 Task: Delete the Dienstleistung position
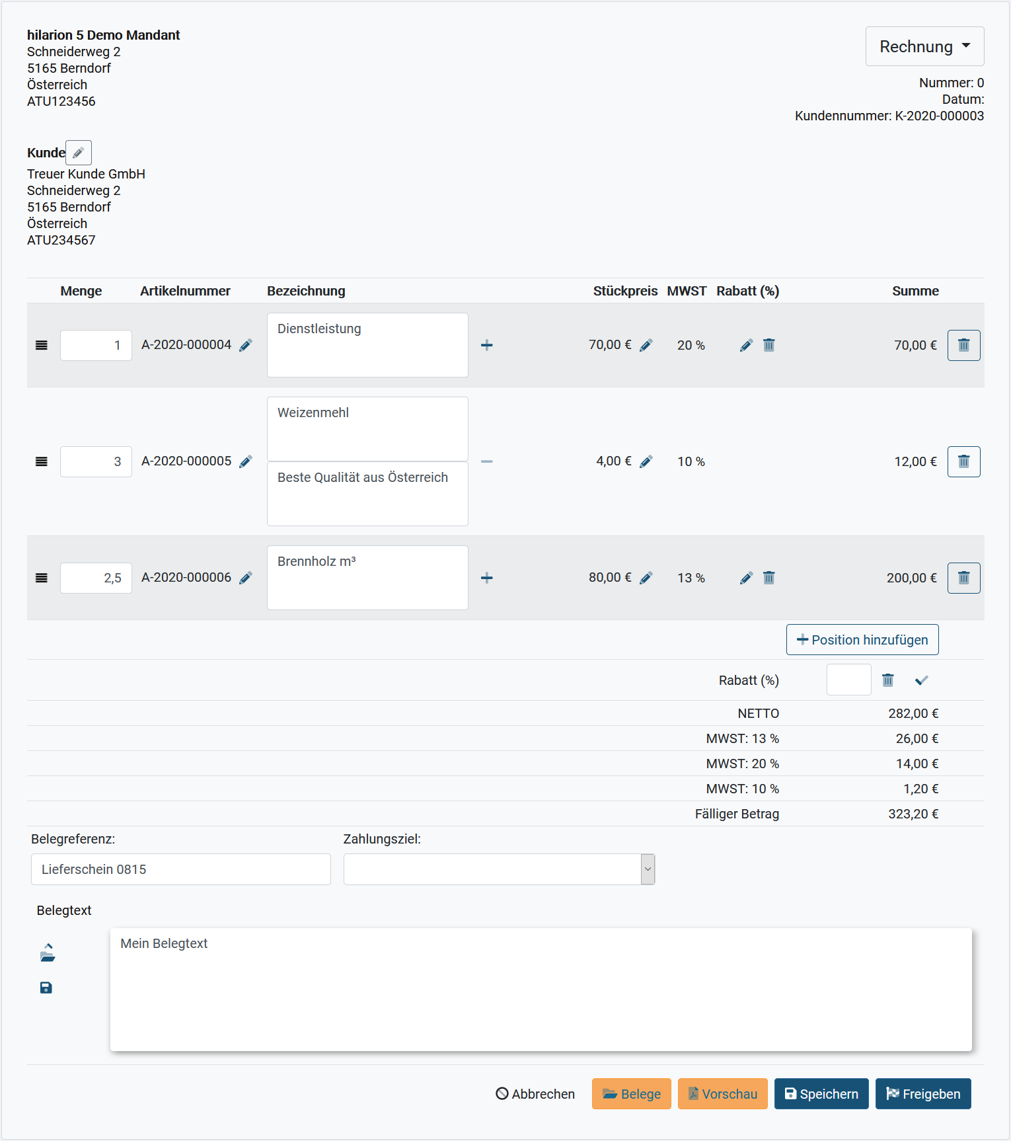point(964,345)
